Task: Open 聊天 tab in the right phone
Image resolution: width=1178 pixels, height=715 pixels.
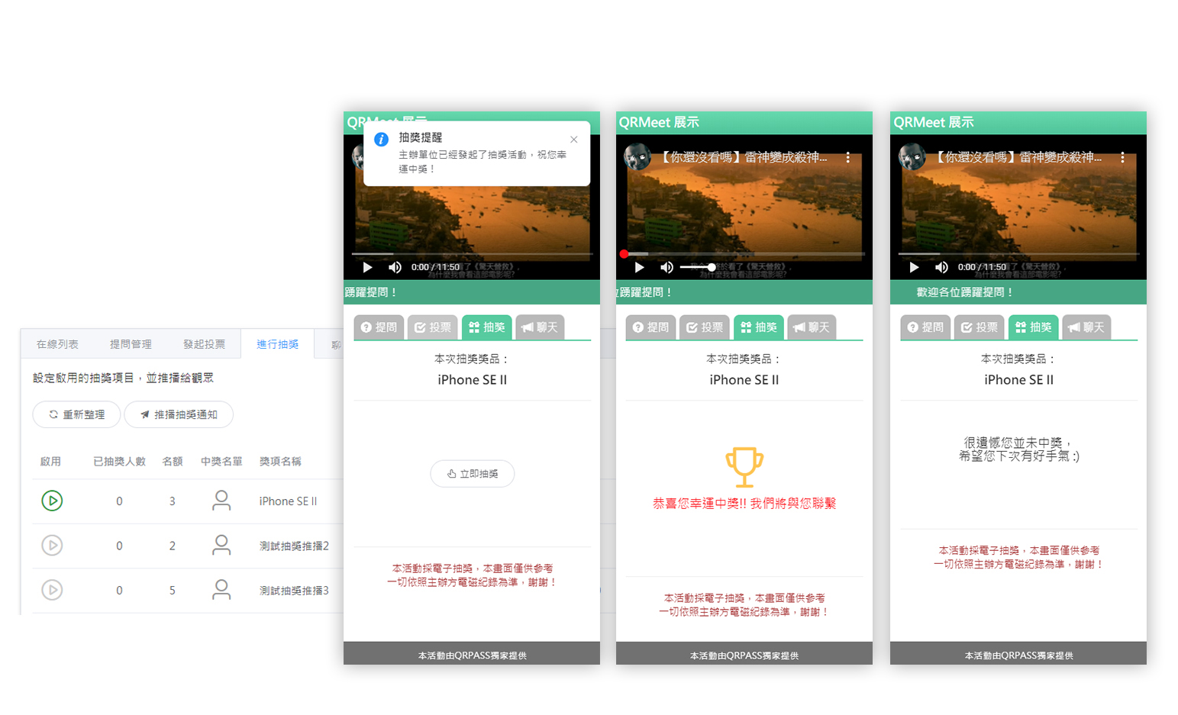Action: [1086, 327]
